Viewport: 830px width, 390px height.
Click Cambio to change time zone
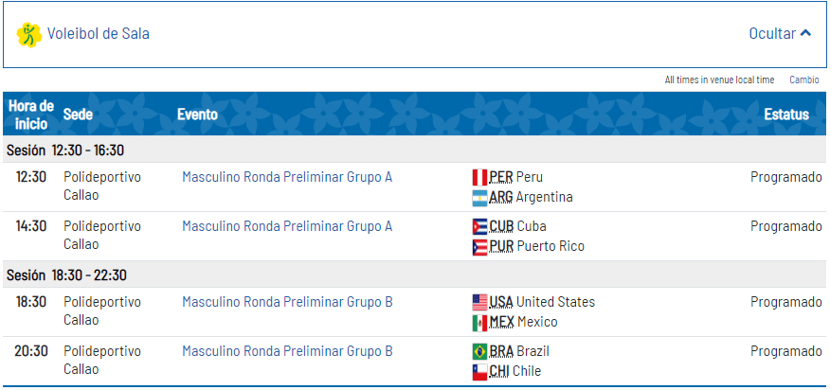804,80
